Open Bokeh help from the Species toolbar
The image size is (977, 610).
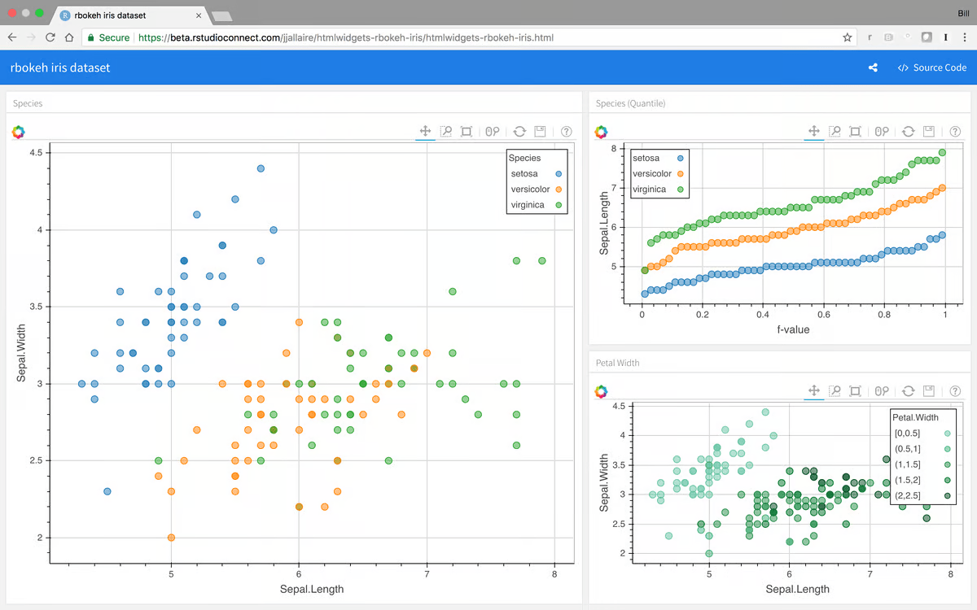click(566, 131)
